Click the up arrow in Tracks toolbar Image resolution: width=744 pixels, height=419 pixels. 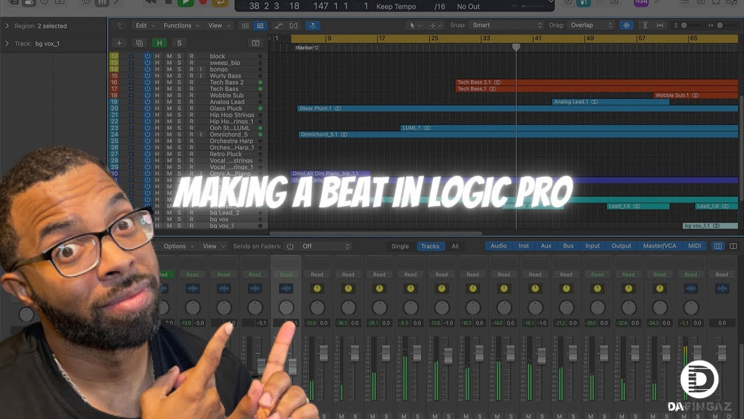click(x=120, y=26)
